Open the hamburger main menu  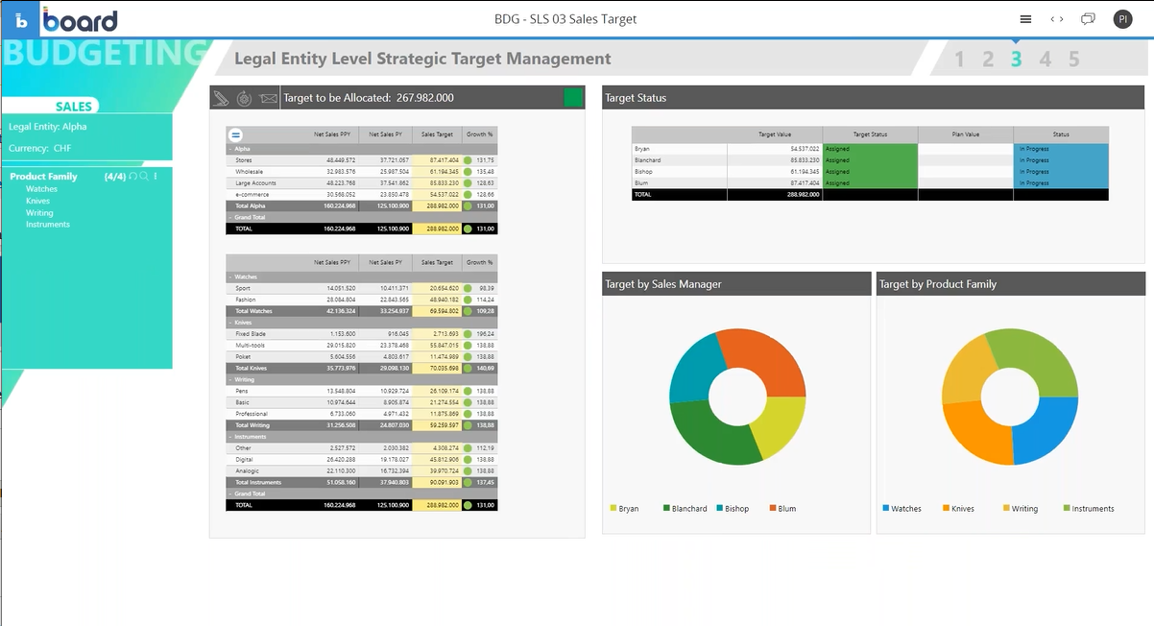(x=1025, y=19)
